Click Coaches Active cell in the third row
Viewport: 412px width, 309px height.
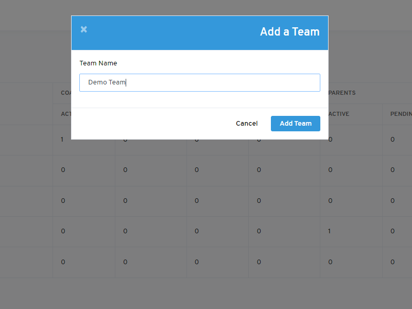63,201
